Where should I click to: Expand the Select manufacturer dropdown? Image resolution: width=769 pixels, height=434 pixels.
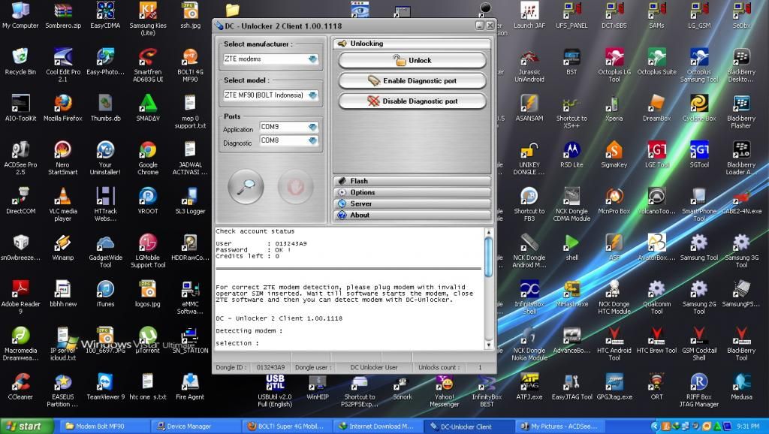click(x=312, y=59)
